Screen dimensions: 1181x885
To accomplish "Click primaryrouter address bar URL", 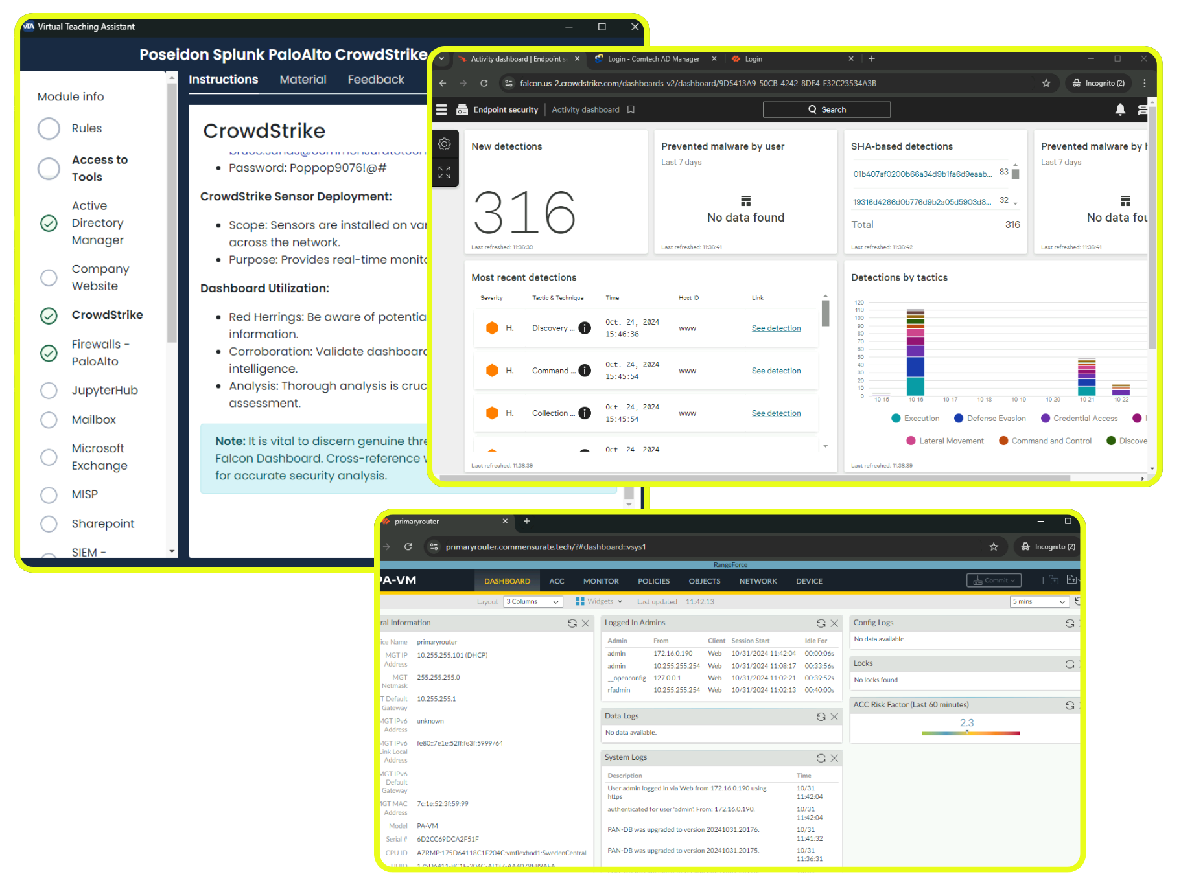I will [x=546, y=547].
